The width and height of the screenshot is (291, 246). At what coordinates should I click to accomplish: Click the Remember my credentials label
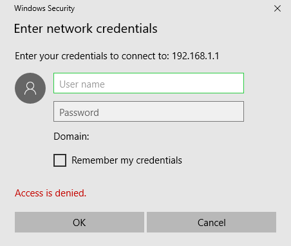pos(127,160)
